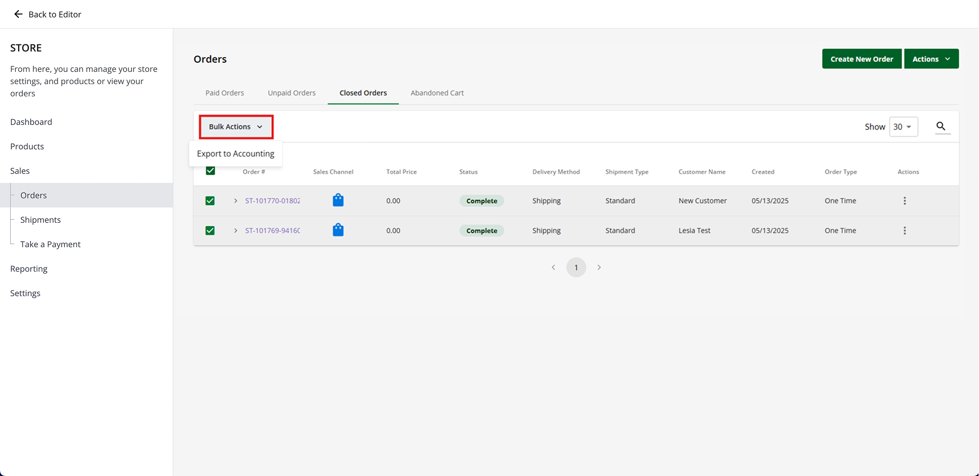This screenshot has width=979, height=476.
Task: Open the Show 30 rows dropdown
Action: (903, 127)
